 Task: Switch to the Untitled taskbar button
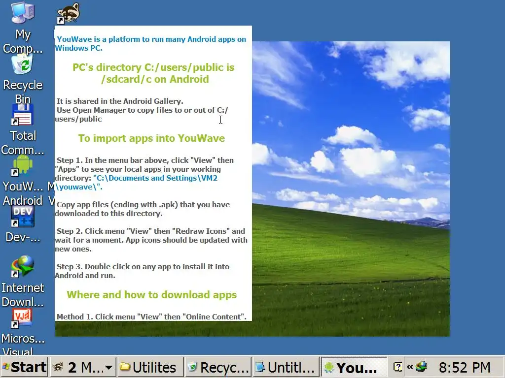[x=286, y=367]
